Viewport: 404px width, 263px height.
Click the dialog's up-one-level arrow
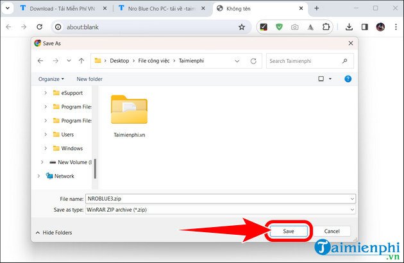click(81, 61)
